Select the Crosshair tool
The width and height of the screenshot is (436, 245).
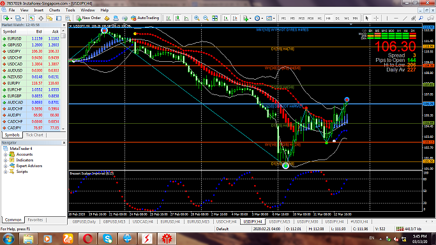tap(376, 18)
